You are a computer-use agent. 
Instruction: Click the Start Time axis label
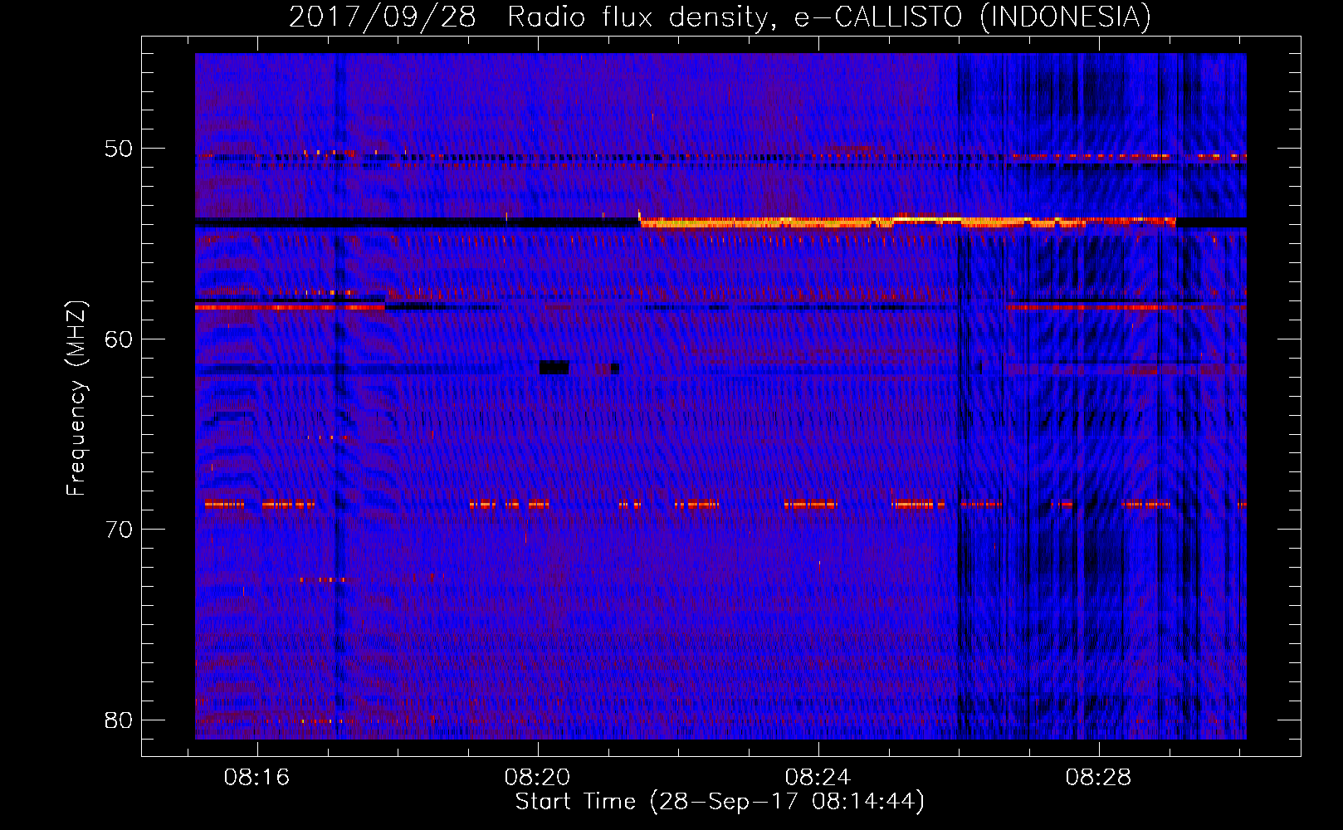pos(720,802)
